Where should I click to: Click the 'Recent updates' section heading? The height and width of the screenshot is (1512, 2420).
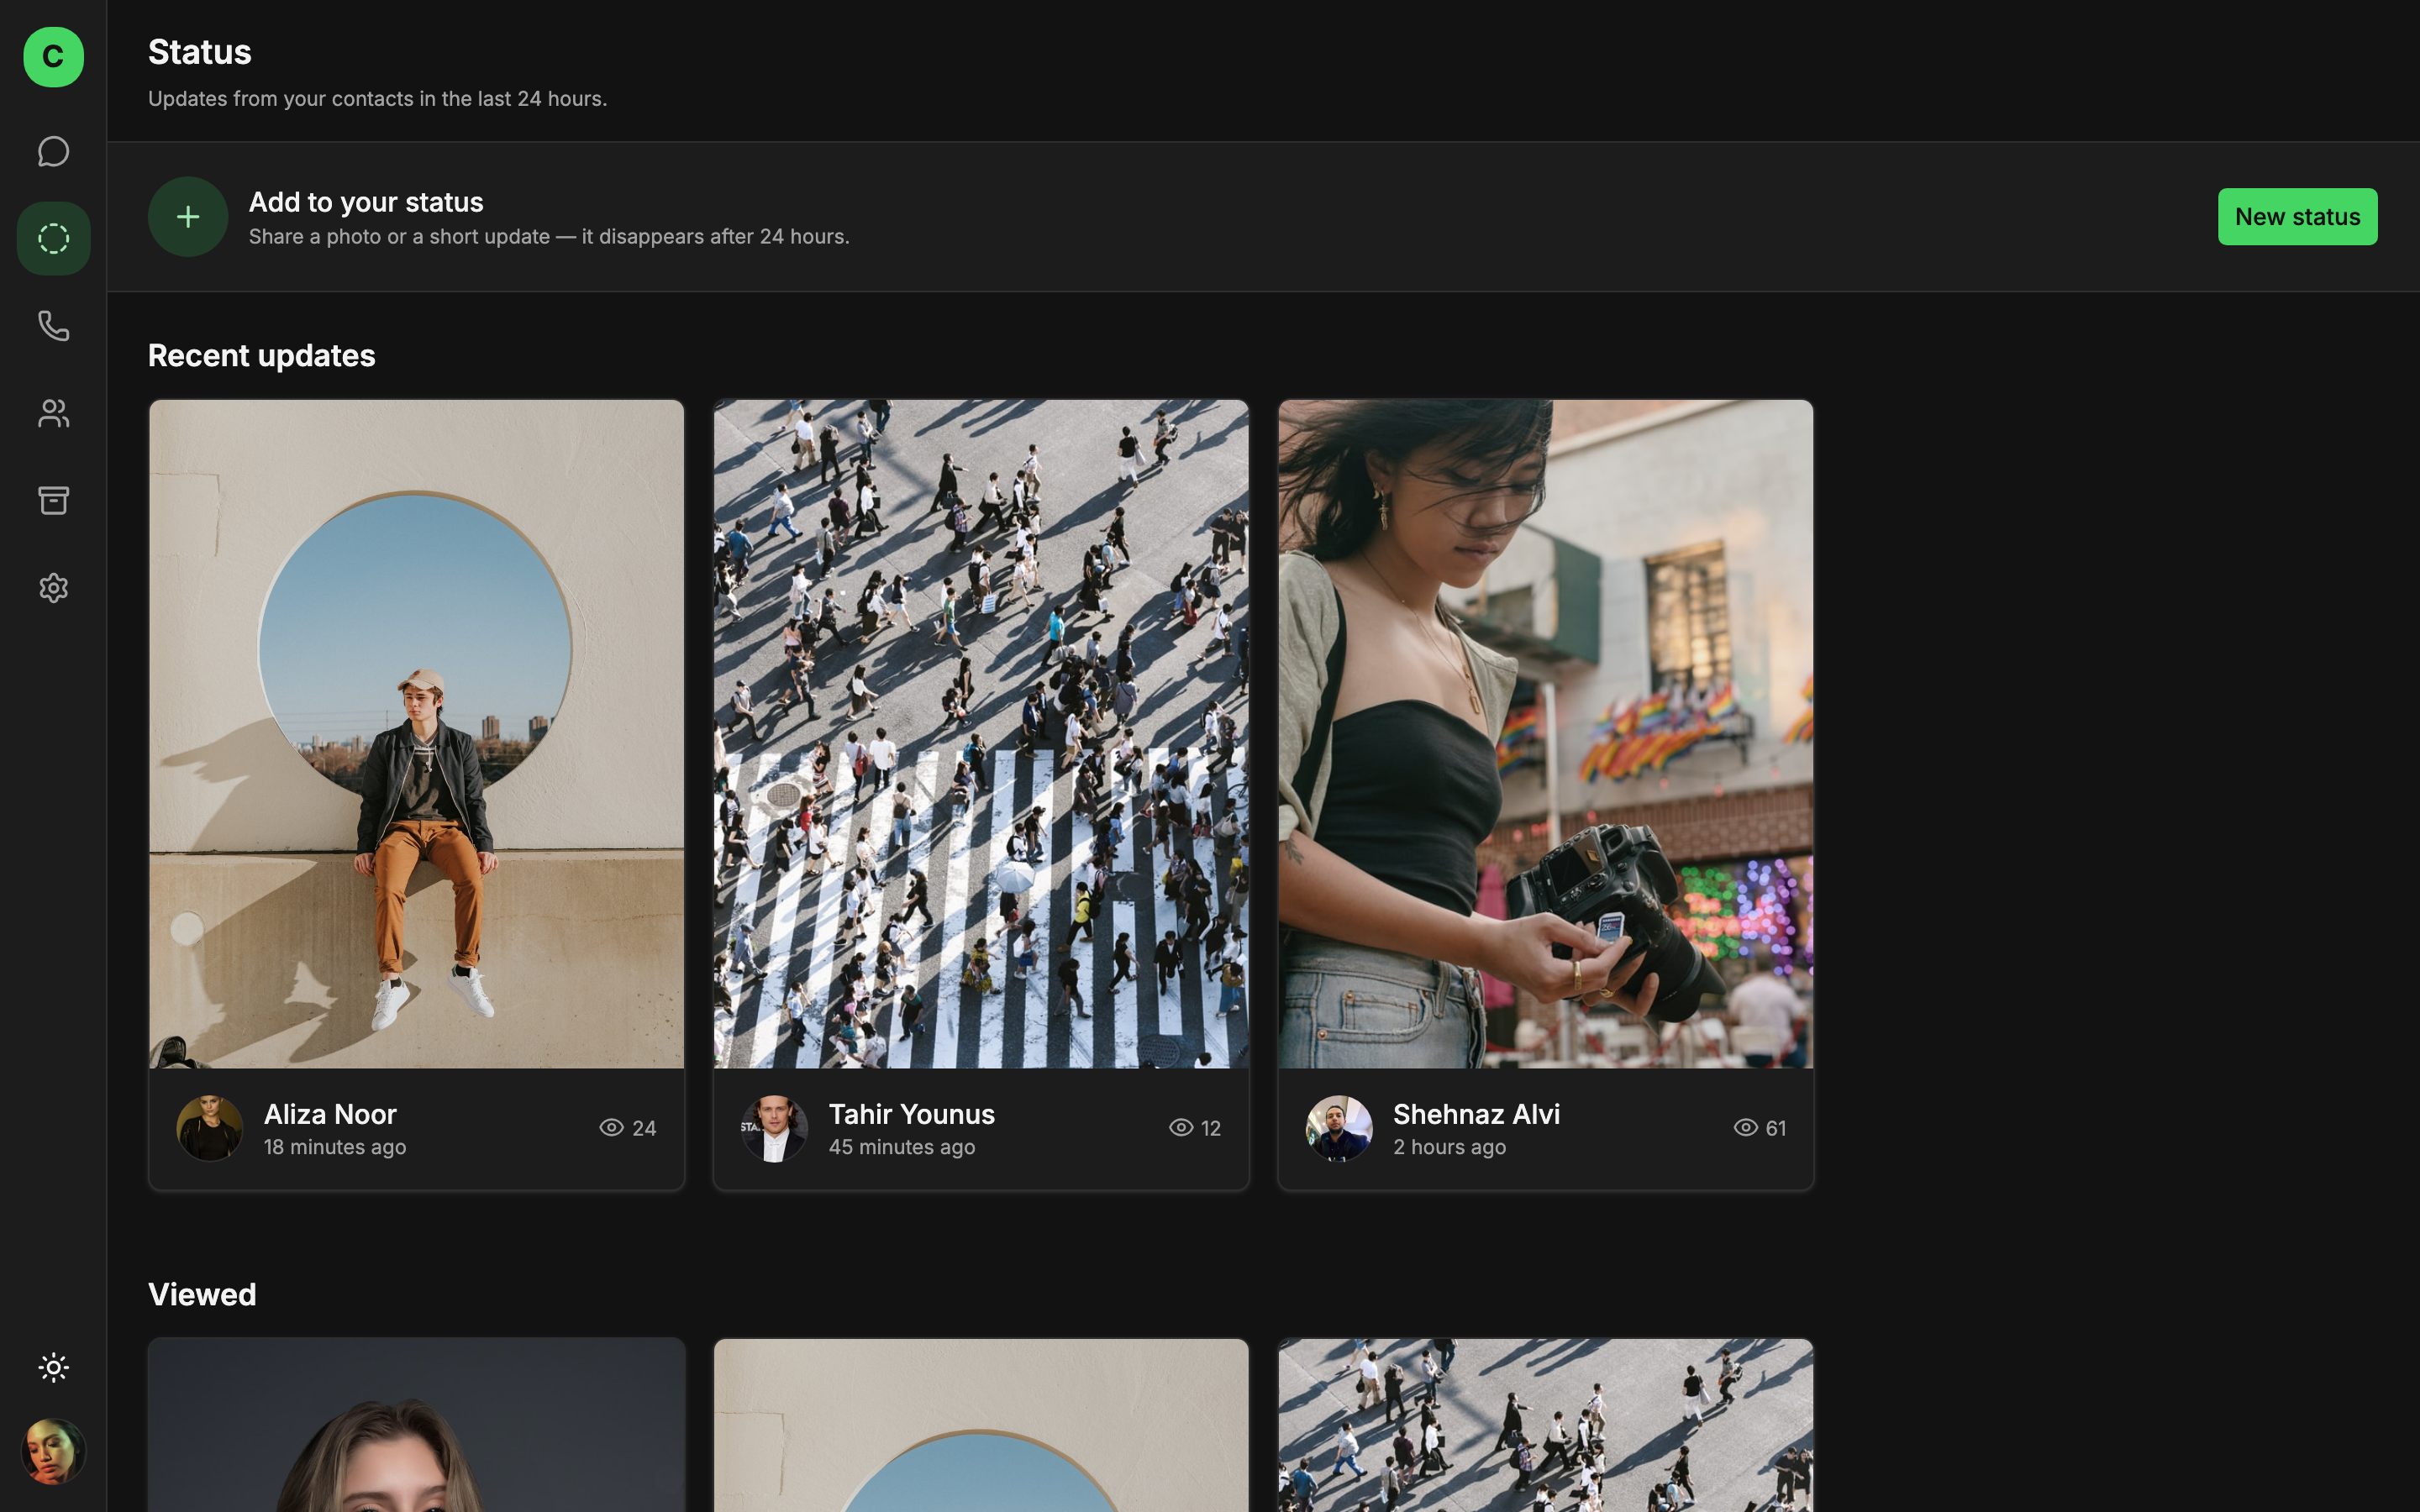coord(262,356)
